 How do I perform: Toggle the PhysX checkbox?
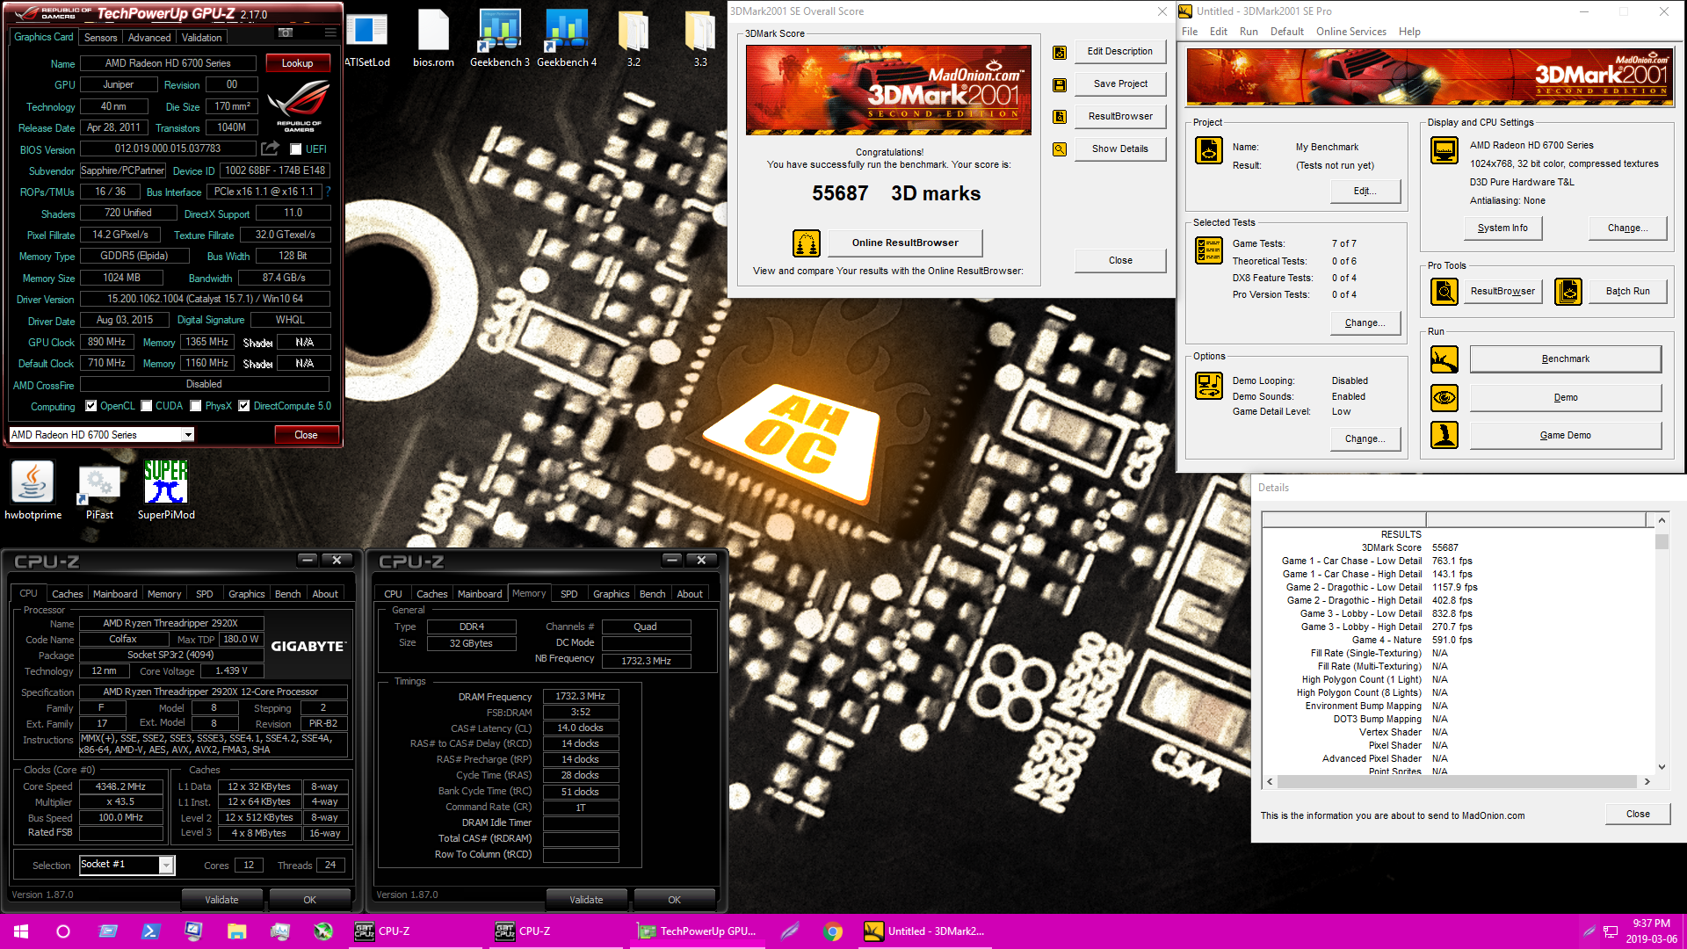[196, 406]
